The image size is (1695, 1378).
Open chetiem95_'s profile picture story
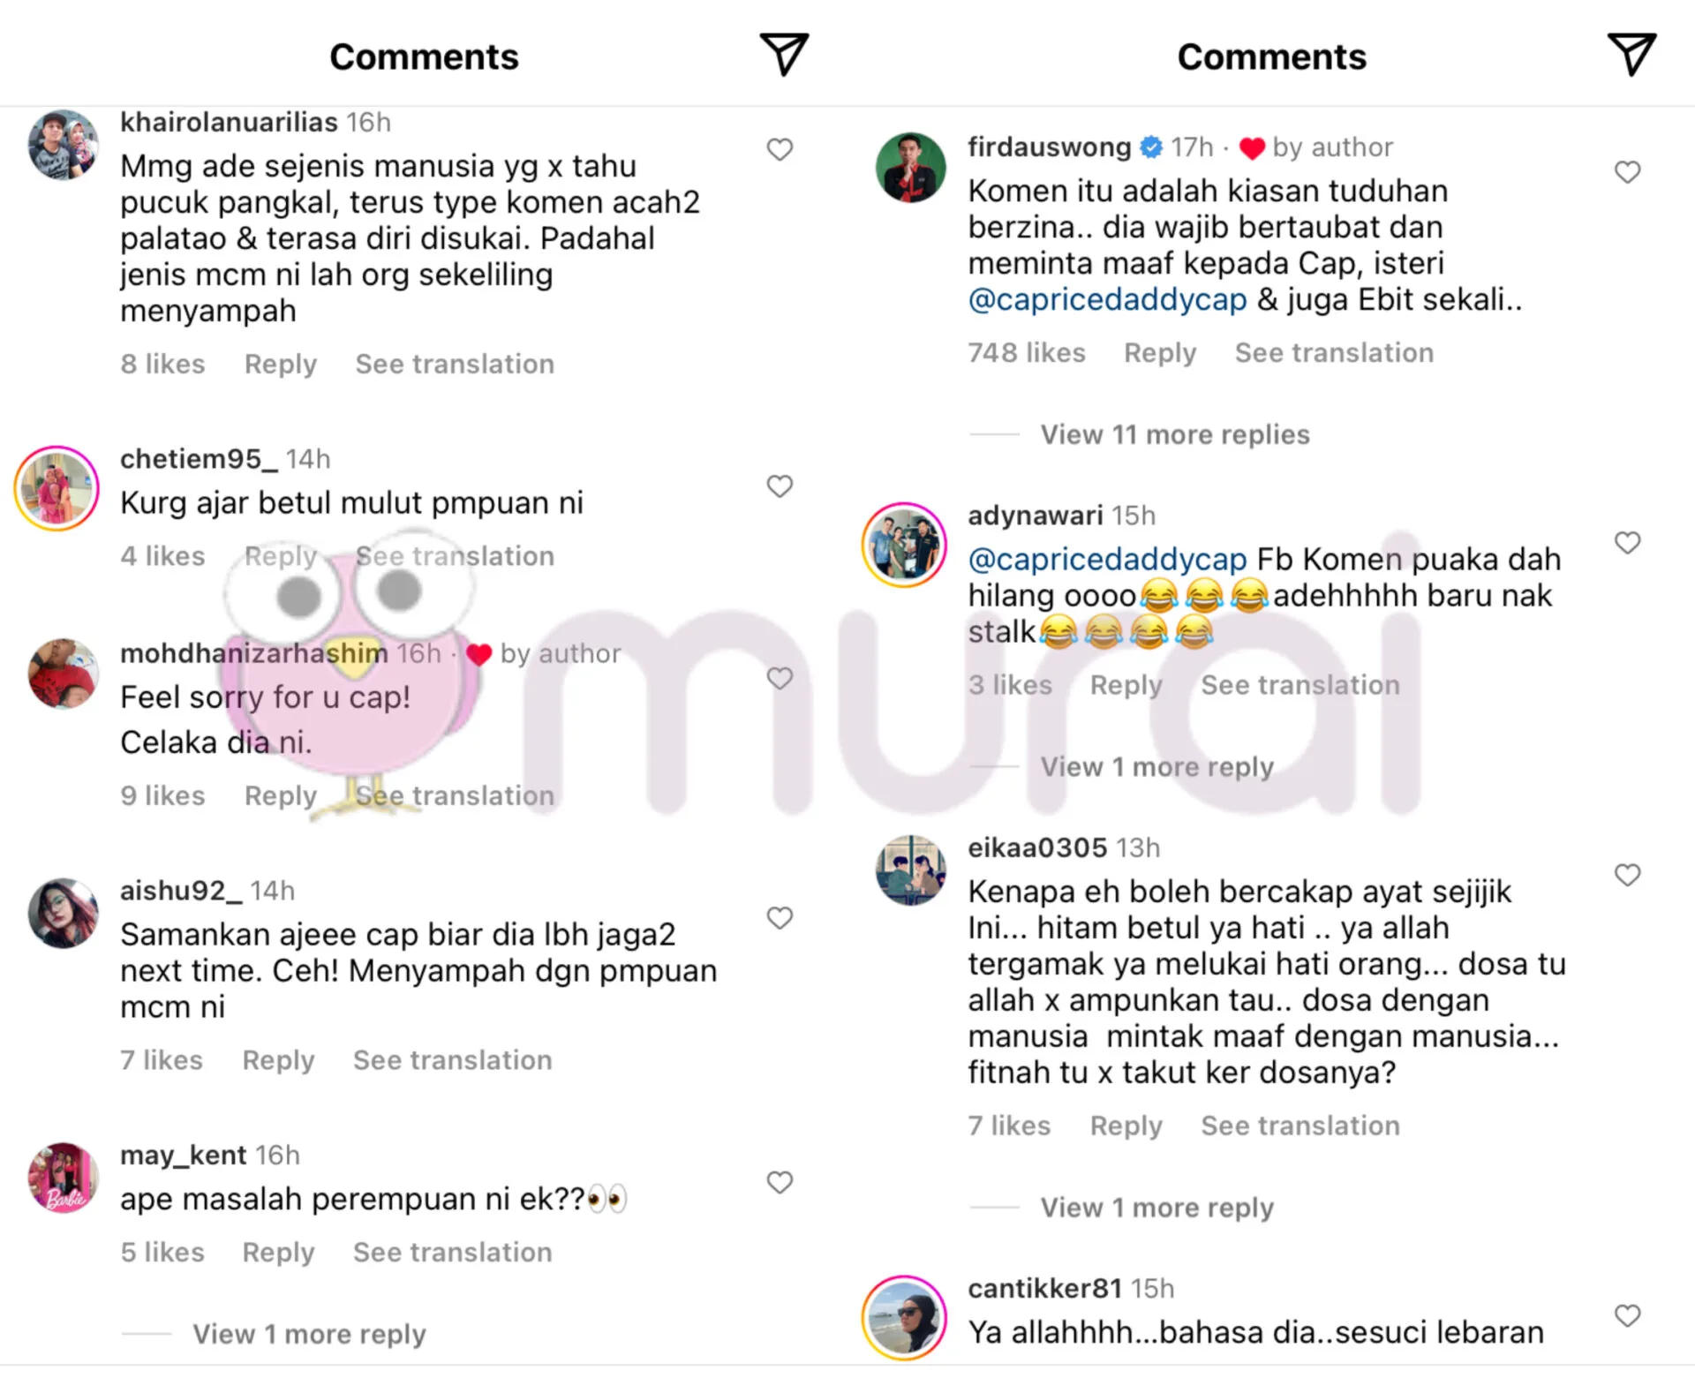pyautogui.click(x=57, y=488)
